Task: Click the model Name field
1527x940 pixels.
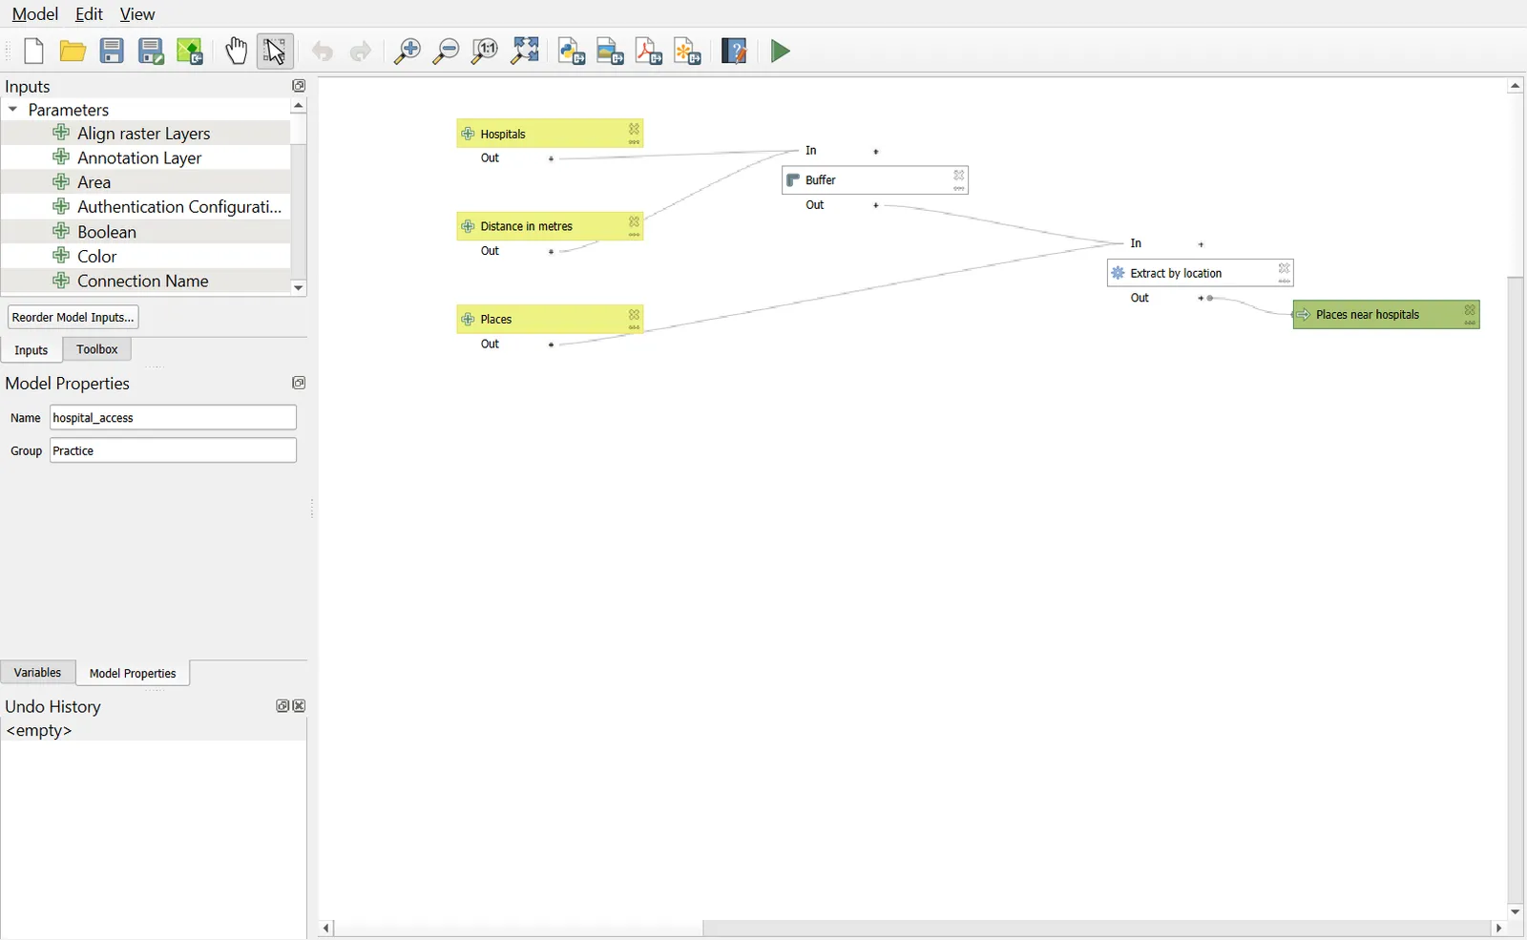Action: [x=173, y=417]
